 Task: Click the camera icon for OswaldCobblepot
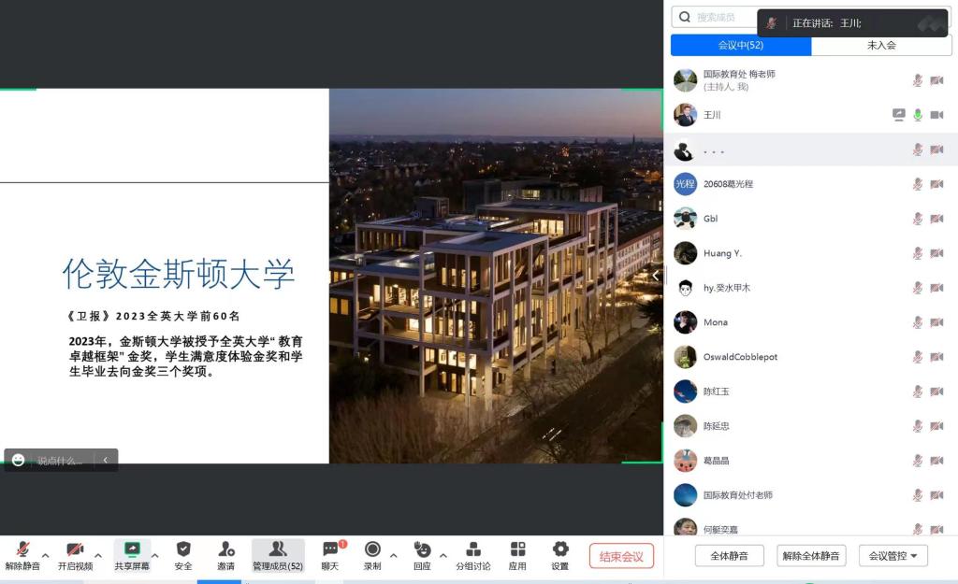[x=936, y=356]
